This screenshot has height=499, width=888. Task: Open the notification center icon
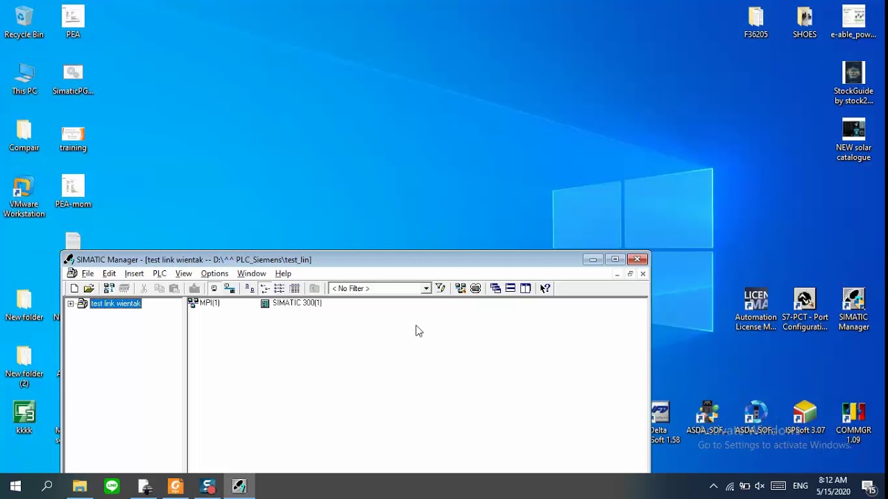click(x=869, y=487)
